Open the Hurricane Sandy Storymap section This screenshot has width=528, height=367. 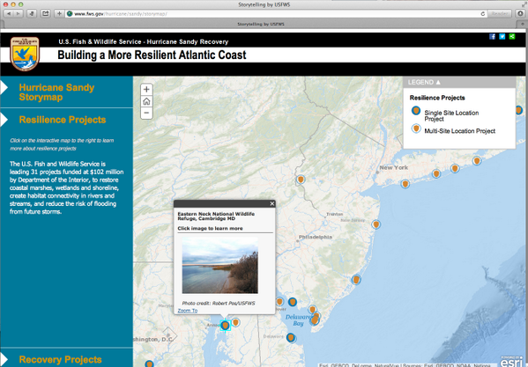click(56, 92)
